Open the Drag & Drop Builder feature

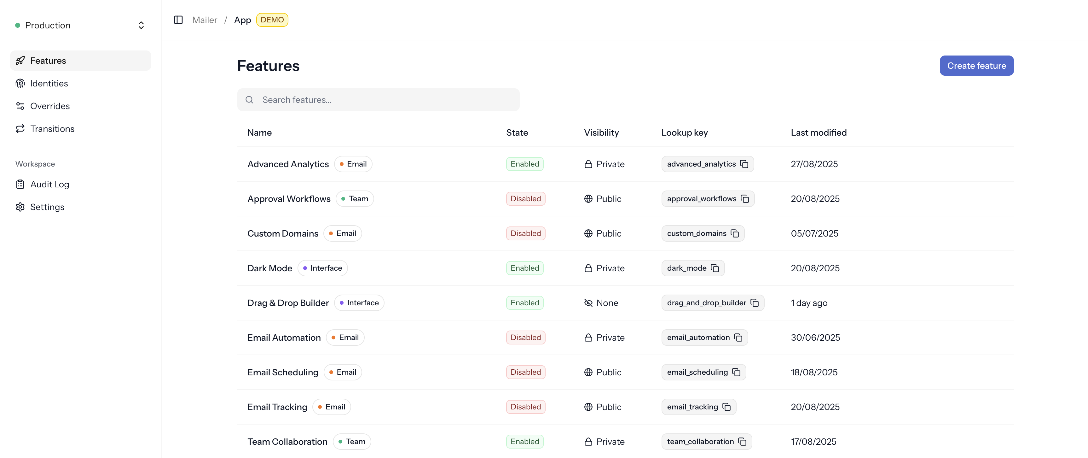288,302
